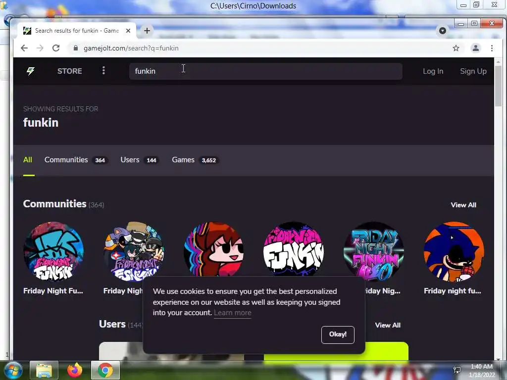The image size is (507, 380).
Task: Open the multi-character Friday Night community thumbnail
Action: coord(134,251)
